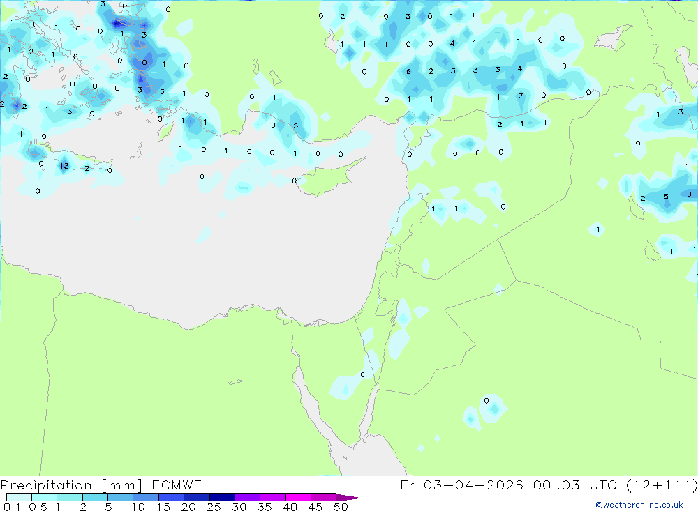Image resolution: width=698 pixels, height=511 pixels.
Task: Pick the 2–5 mm legend color box
Action: (x=95, y=497)
